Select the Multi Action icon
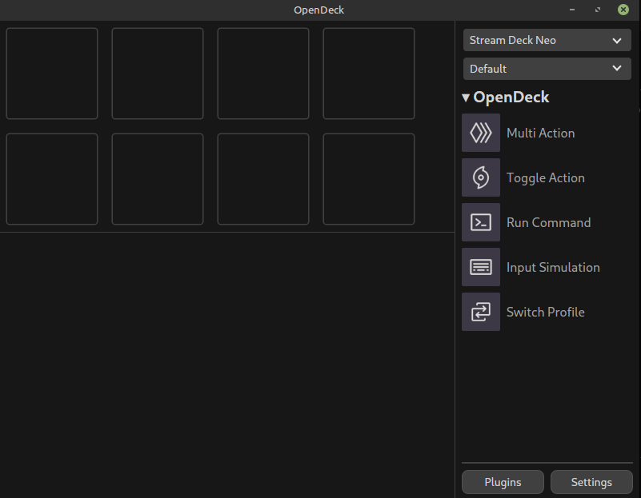 click(481, 133)
